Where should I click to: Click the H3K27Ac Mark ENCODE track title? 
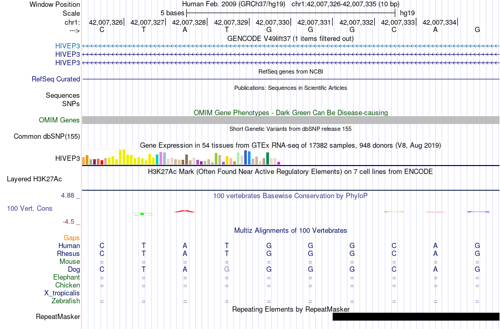(x=291, y=172)
